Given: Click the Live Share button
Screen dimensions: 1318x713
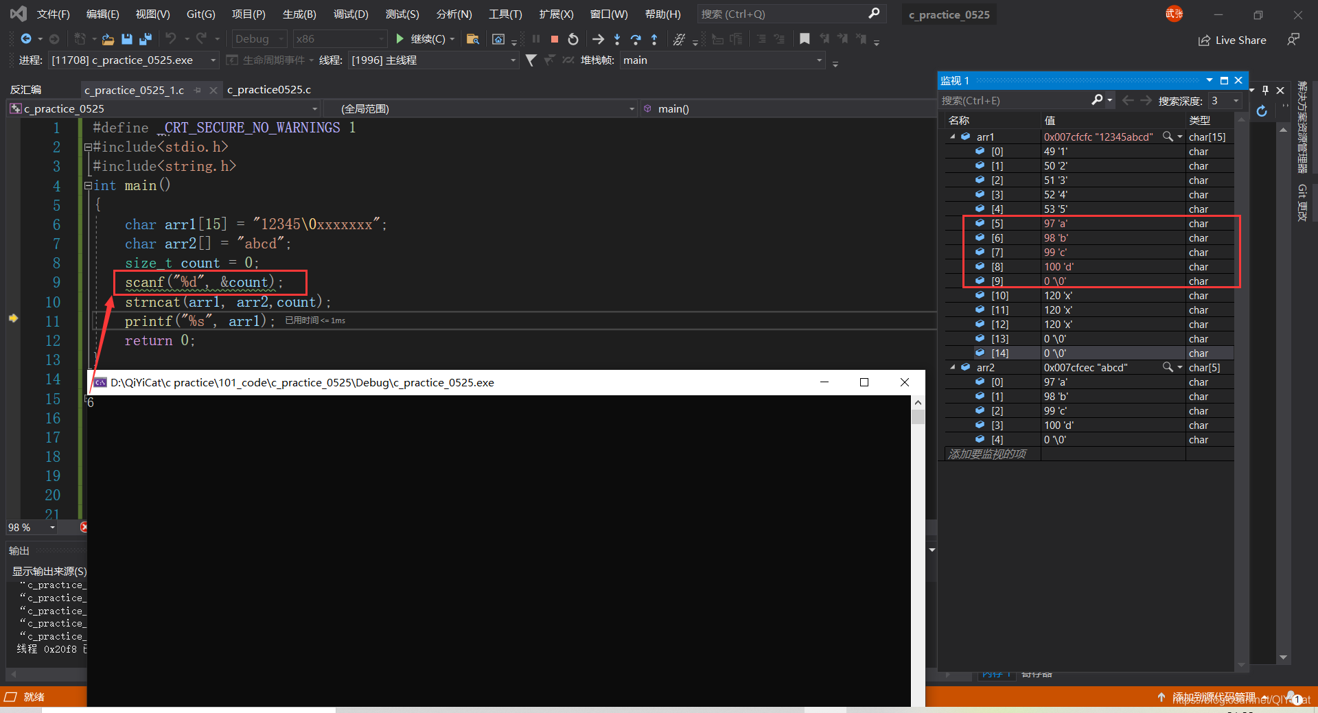Looking at the screenshot, I should point(1232,40).
